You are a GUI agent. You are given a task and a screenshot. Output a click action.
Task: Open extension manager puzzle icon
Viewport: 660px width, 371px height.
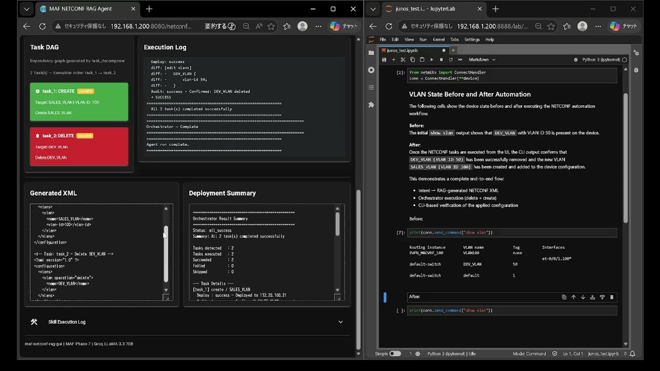(371, 105)
